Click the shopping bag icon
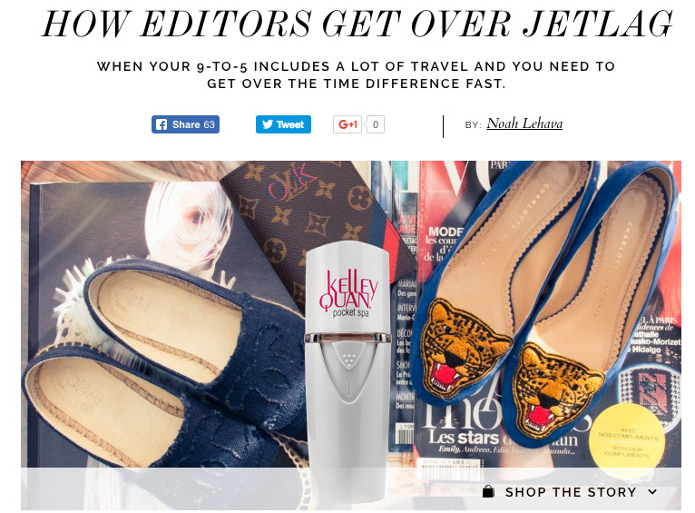This screenshot has width=695, height=513. point(488,492)
